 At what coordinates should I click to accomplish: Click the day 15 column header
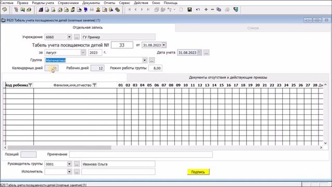[x=222, y=85]
